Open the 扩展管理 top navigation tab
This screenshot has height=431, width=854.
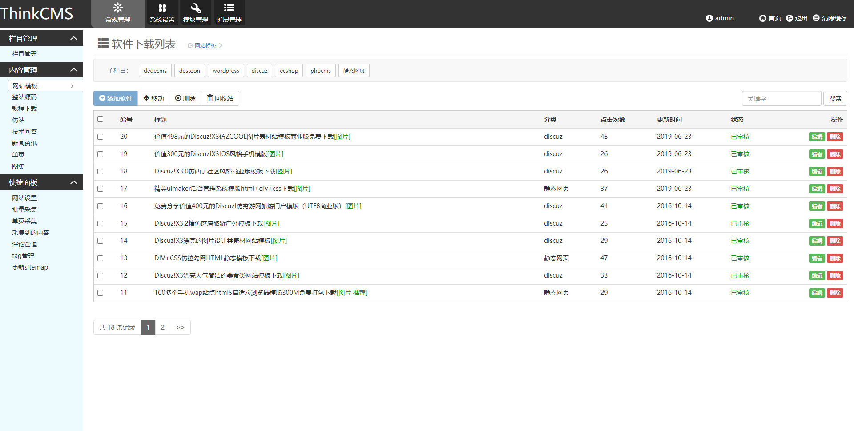229,13
